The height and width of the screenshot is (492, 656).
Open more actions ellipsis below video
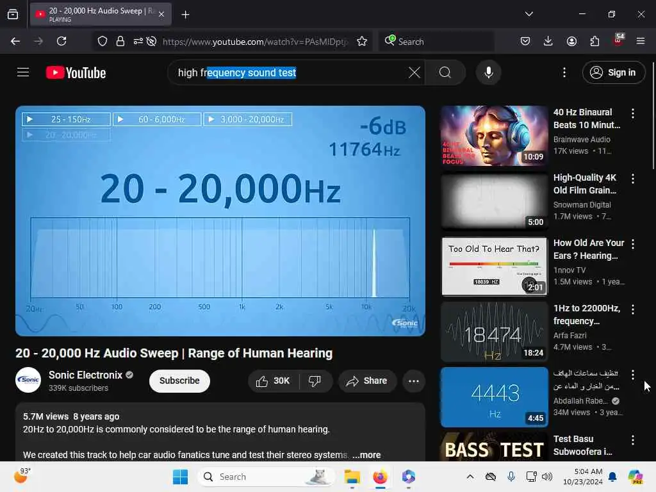point(413,381)
